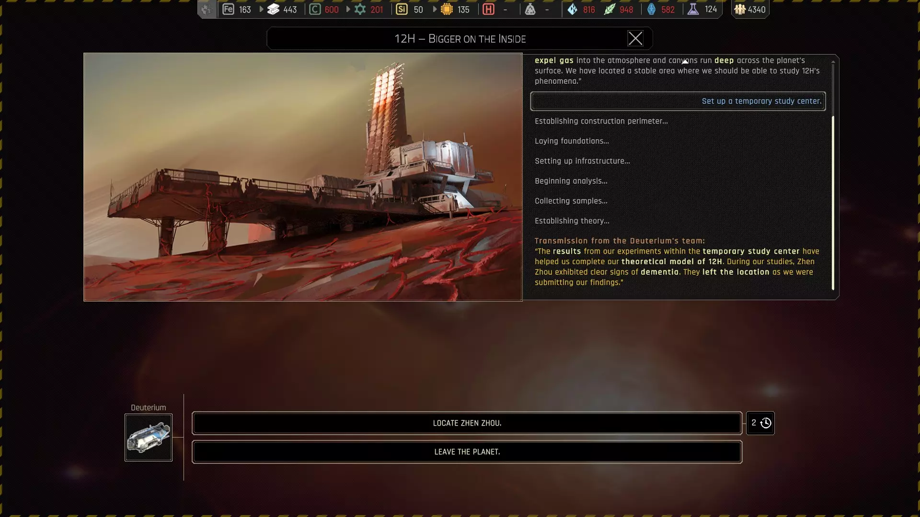Click the green leaf food icon

point(609,9)
